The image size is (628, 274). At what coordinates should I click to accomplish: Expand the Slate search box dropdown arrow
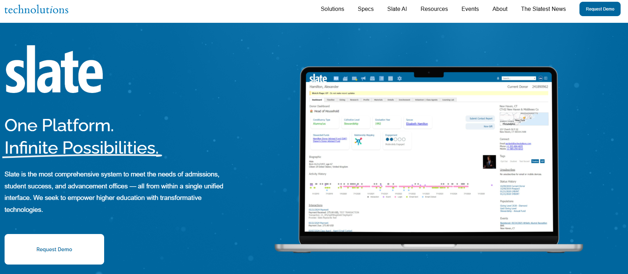click(x=534, y=78)
